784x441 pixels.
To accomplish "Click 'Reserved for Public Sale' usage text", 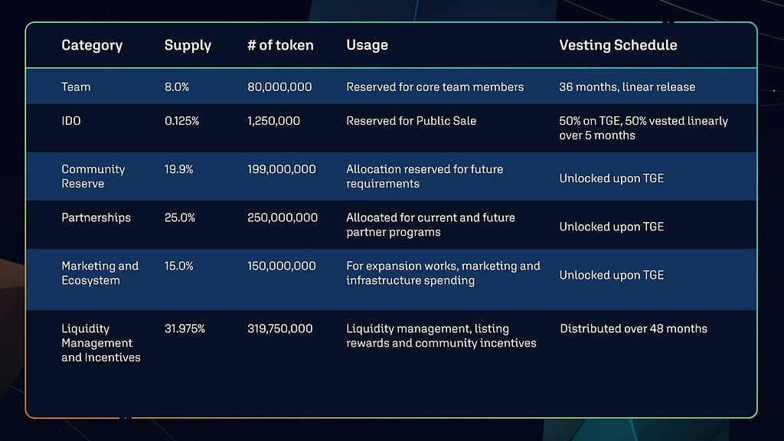I will coord(411,121).
